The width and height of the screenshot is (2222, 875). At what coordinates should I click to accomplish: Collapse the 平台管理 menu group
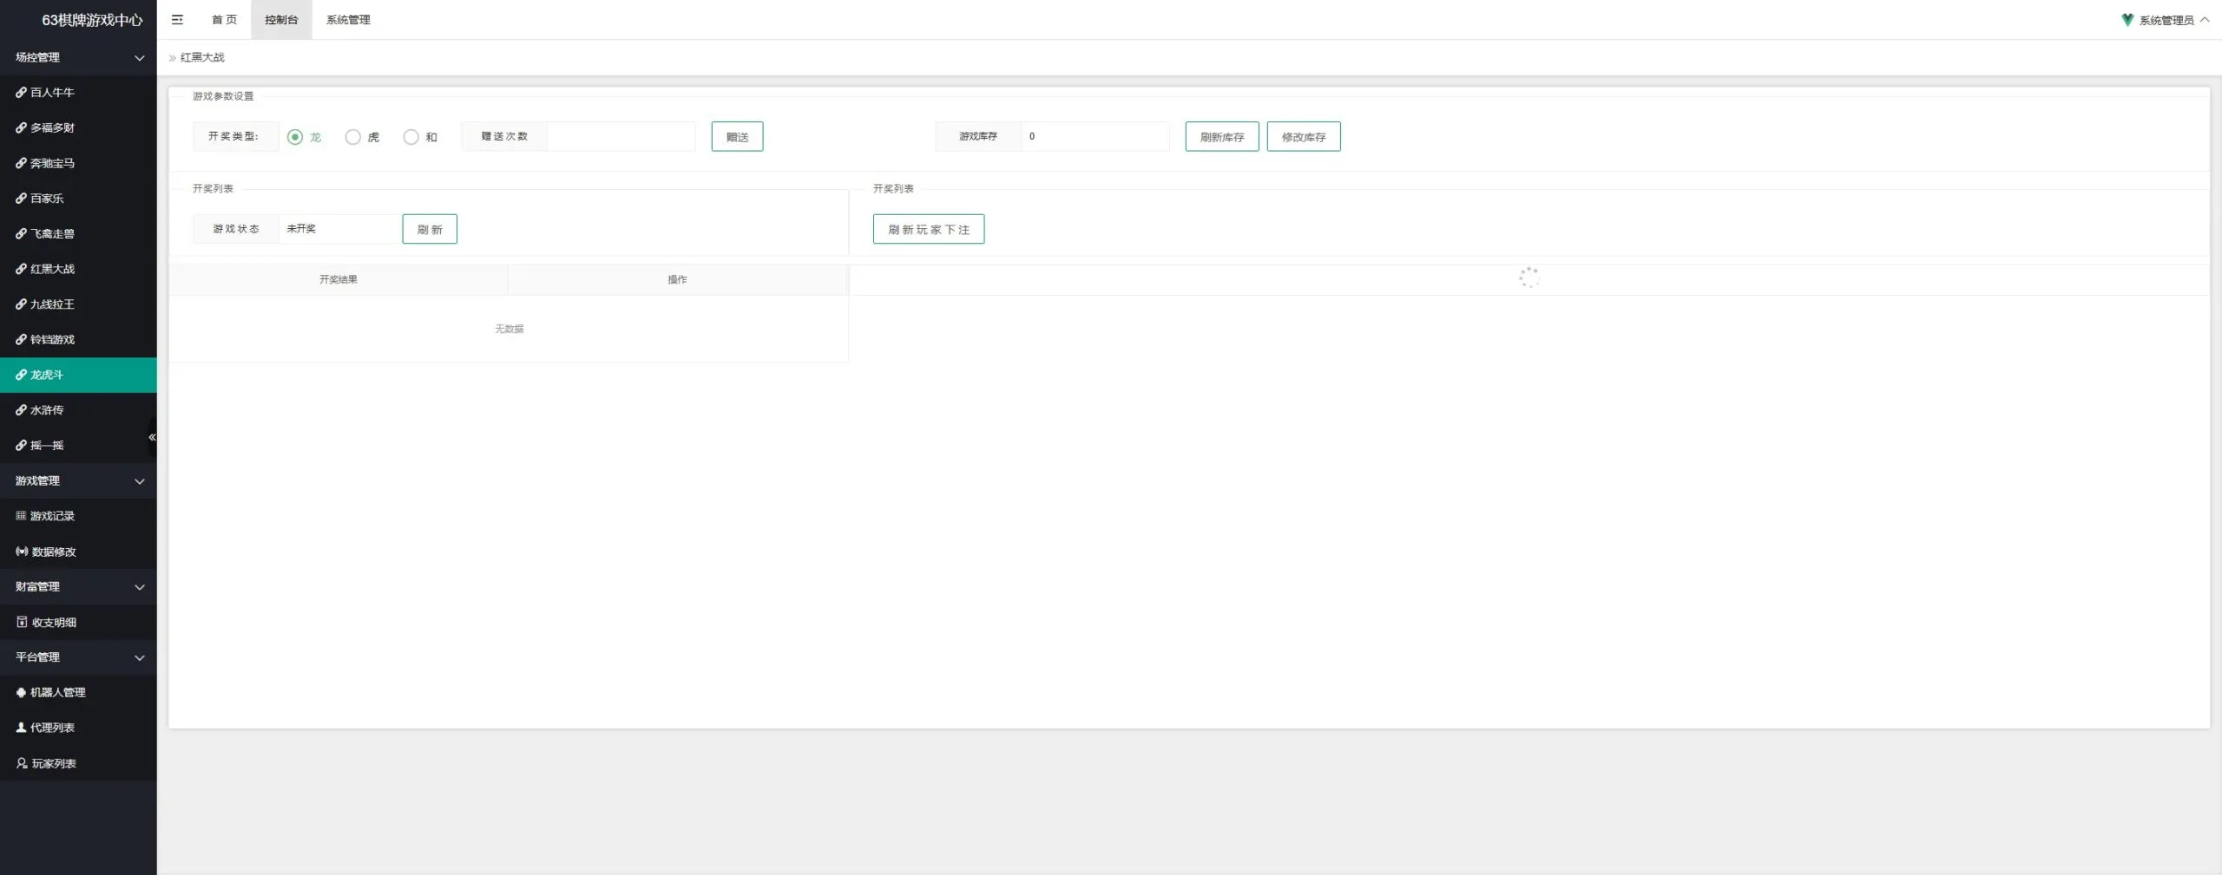pyautogui.click(x=78, y=656)
